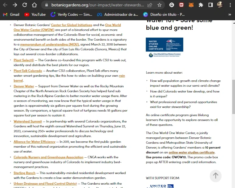Open the YouTube bookmark
The height and width of the screenshot is (188, 235).
35,15
